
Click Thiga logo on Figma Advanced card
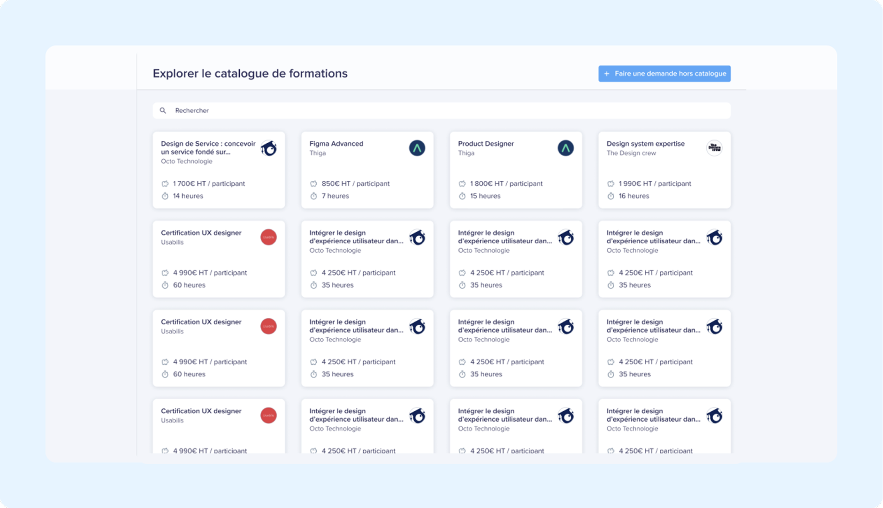(x=417, y=148)
